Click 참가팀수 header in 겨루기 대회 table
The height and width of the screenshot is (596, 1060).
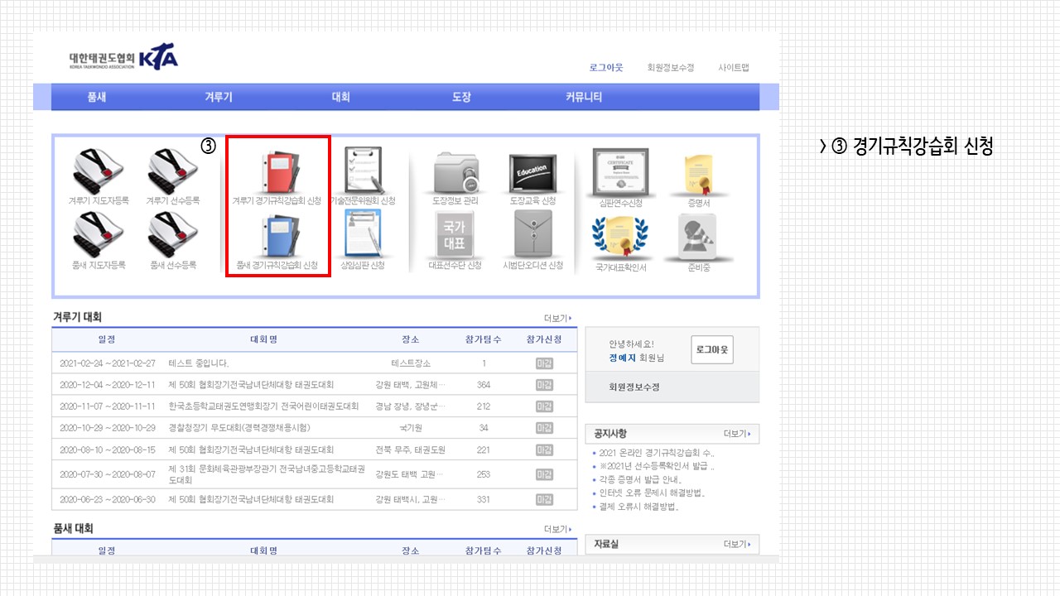[484, 340]
